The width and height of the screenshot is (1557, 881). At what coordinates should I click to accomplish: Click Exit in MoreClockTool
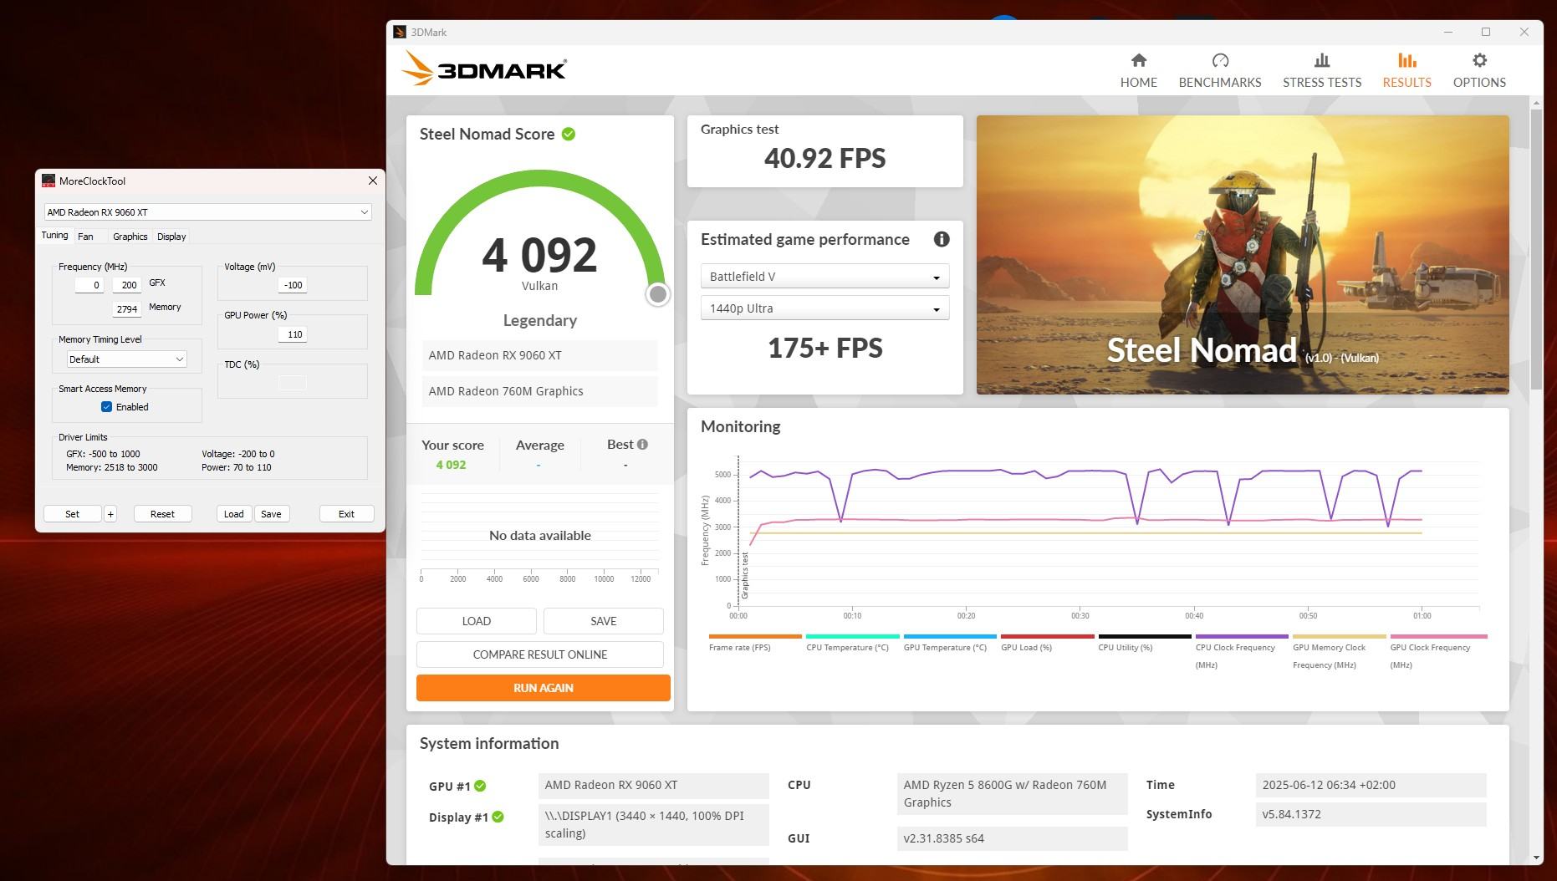pyautogui.click(x=346, y=514)
